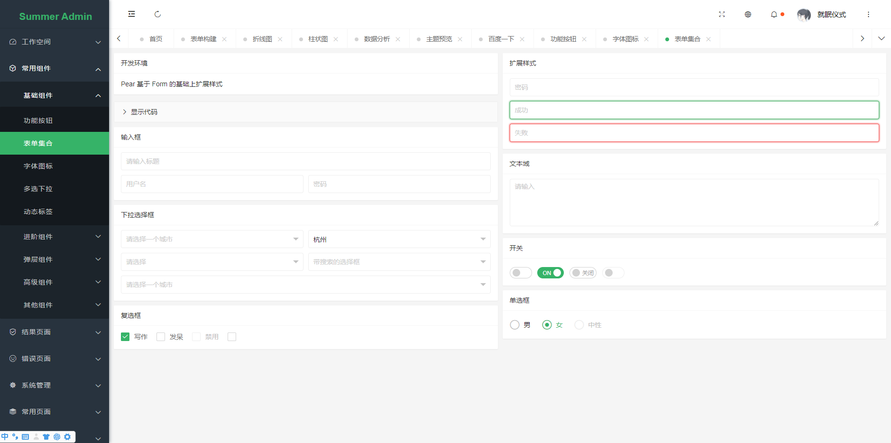
Task: Click the 就眠仪式 user avatar
Action: pos(804,15)
